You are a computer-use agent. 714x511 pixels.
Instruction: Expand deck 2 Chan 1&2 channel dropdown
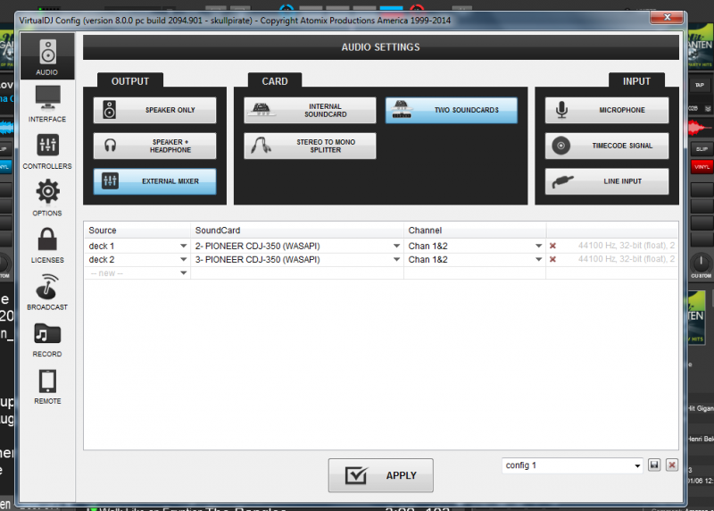click(539, 260)
